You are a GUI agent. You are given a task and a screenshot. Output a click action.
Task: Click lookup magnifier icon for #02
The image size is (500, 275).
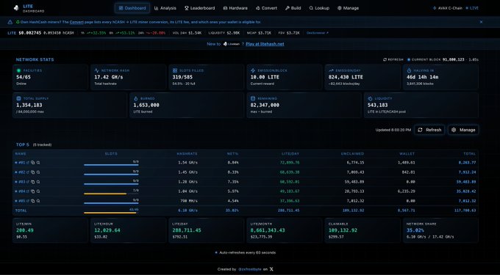(38, 172)
